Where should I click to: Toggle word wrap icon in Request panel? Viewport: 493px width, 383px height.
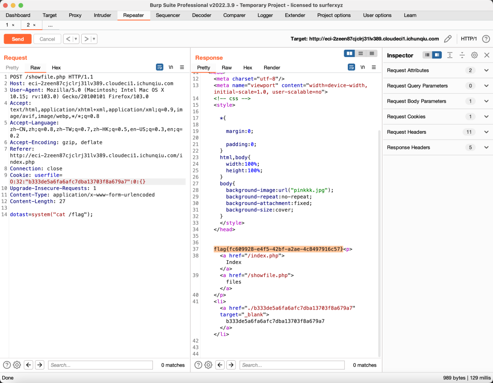point(159,67)
